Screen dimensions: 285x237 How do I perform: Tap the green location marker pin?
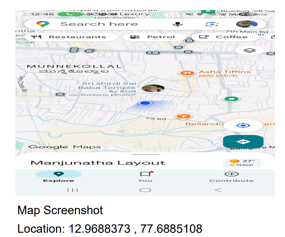[x=231, y=99]
